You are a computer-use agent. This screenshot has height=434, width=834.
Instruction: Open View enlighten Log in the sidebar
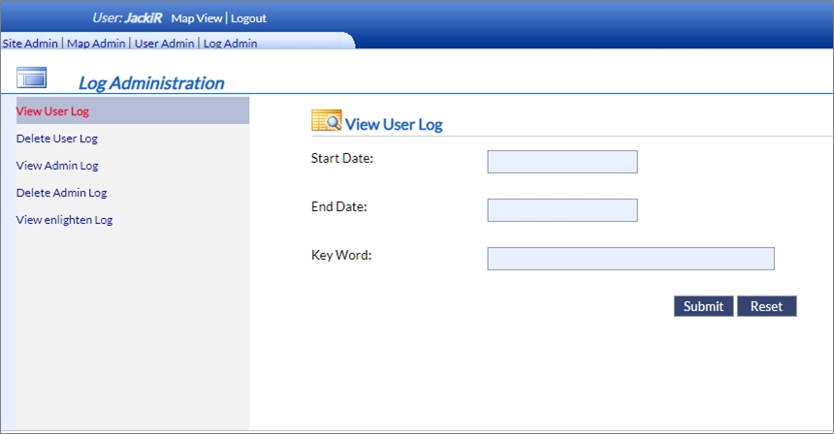coord(64,220)
